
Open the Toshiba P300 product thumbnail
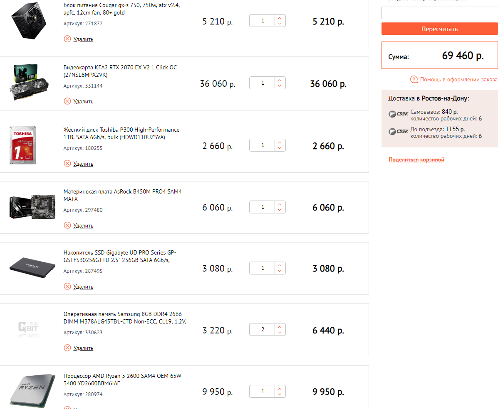click(23, 145)
